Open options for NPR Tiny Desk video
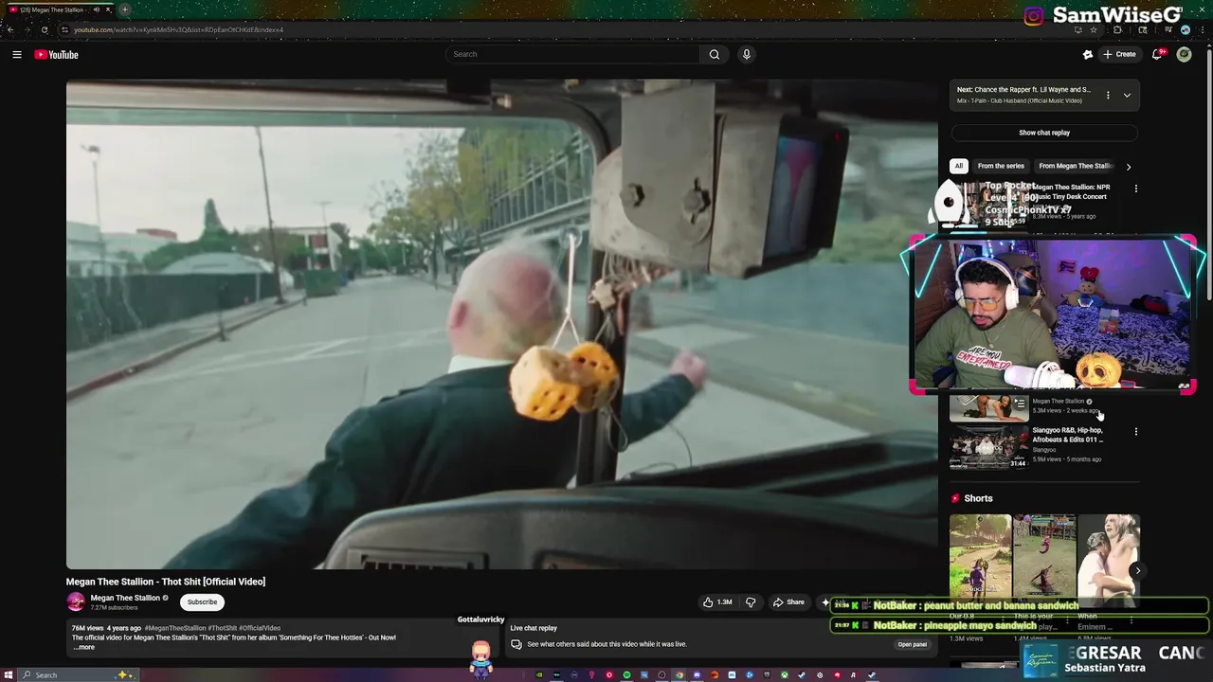The width and height of the screenshot is (1213, 682). (1136, 188)
